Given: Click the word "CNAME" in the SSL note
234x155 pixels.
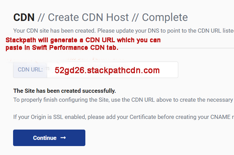Looking at the screenshot, I should 221,117.
